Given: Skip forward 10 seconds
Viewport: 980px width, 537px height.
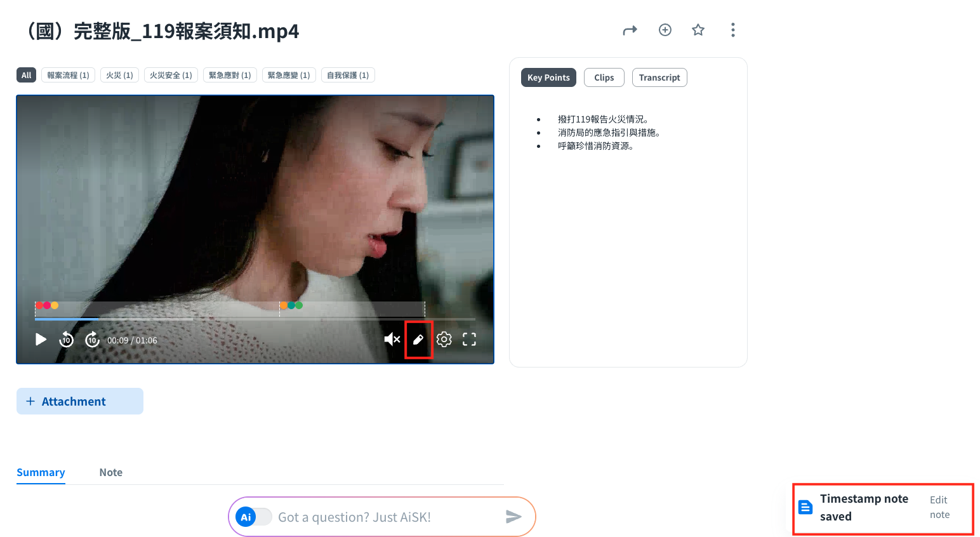Looking at the screenshot, I should coord(93,340).
